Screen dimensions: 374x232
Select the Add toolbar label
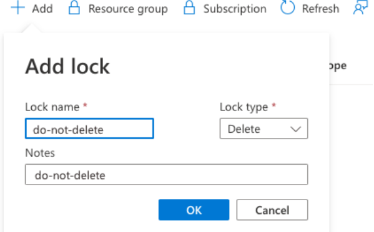click(42, 9)
